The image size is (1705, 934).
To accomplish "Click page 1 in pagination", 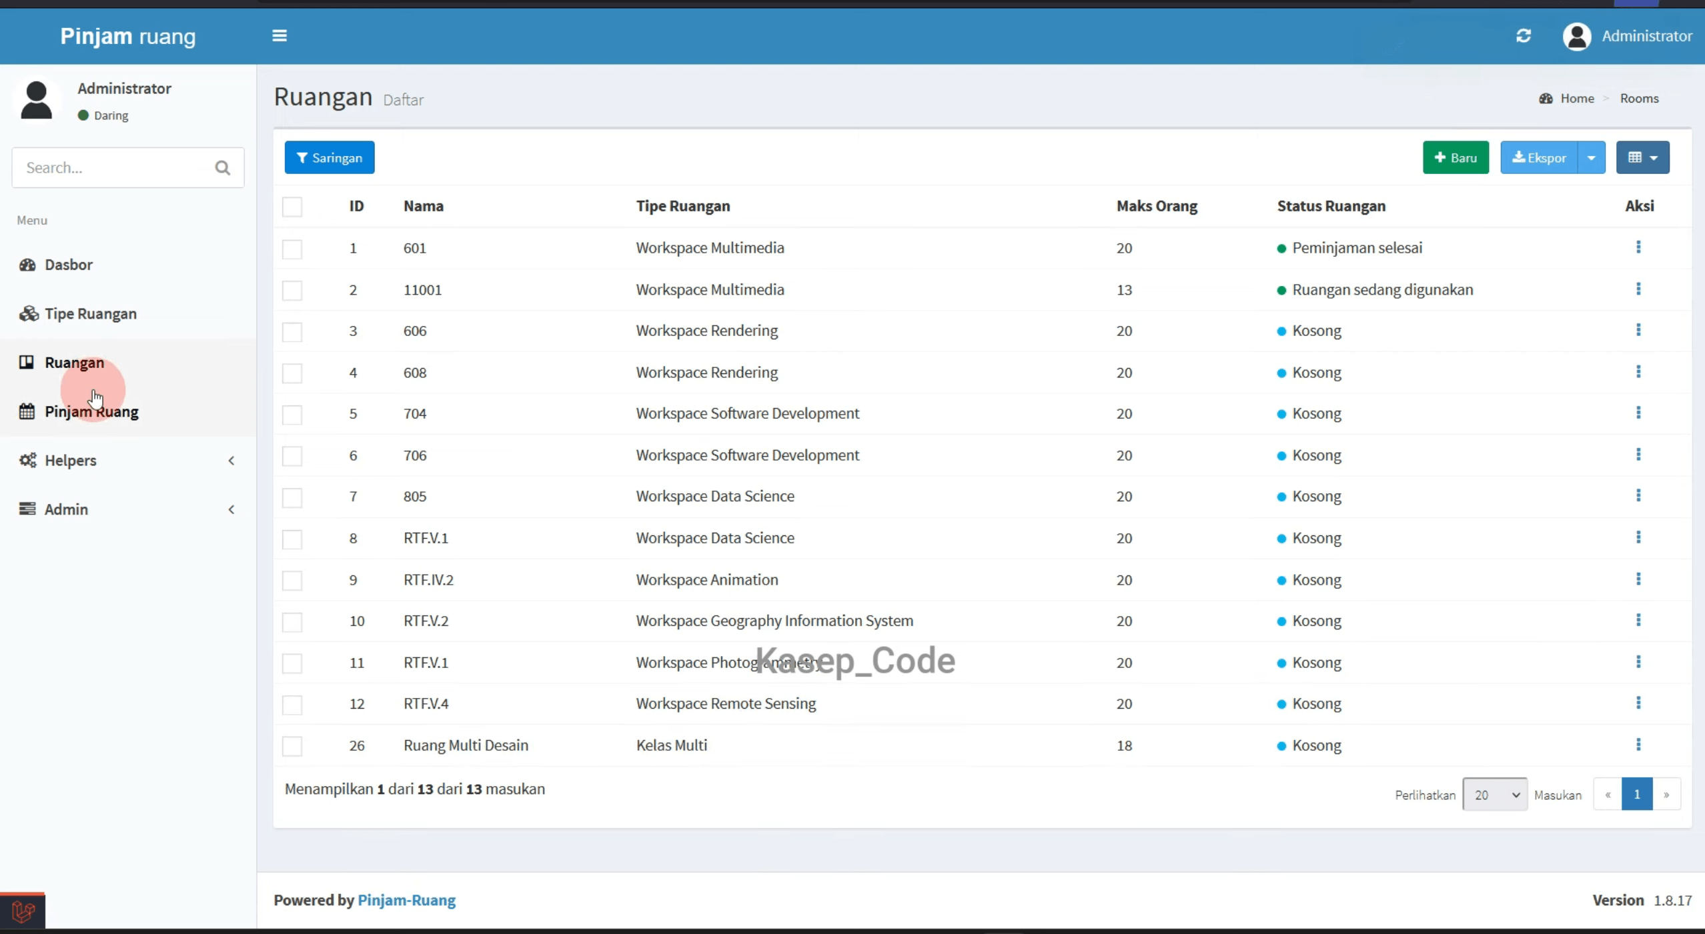I will pos(1637,795).
